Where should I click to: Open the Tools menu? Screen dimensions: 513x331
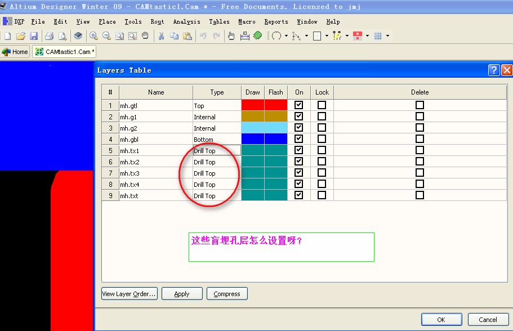[133, 21]
